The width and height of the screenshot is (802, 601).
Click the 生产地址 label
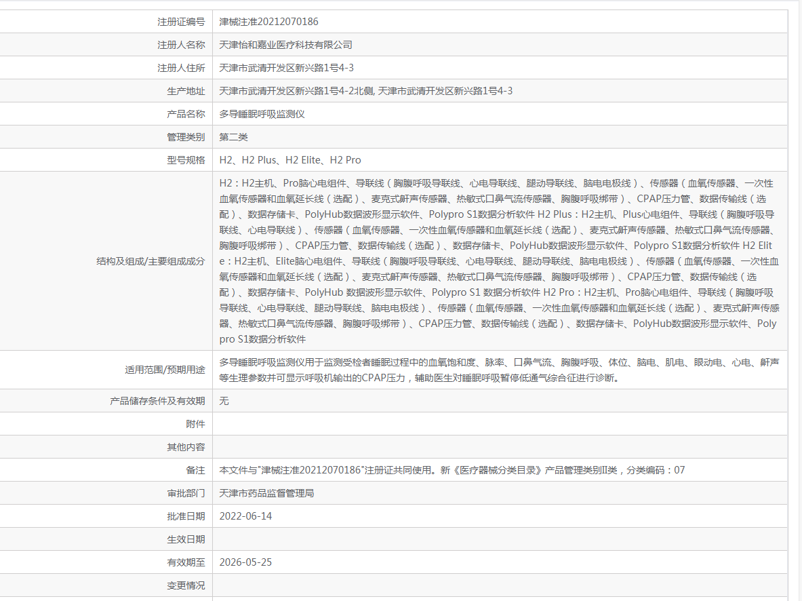186,91
